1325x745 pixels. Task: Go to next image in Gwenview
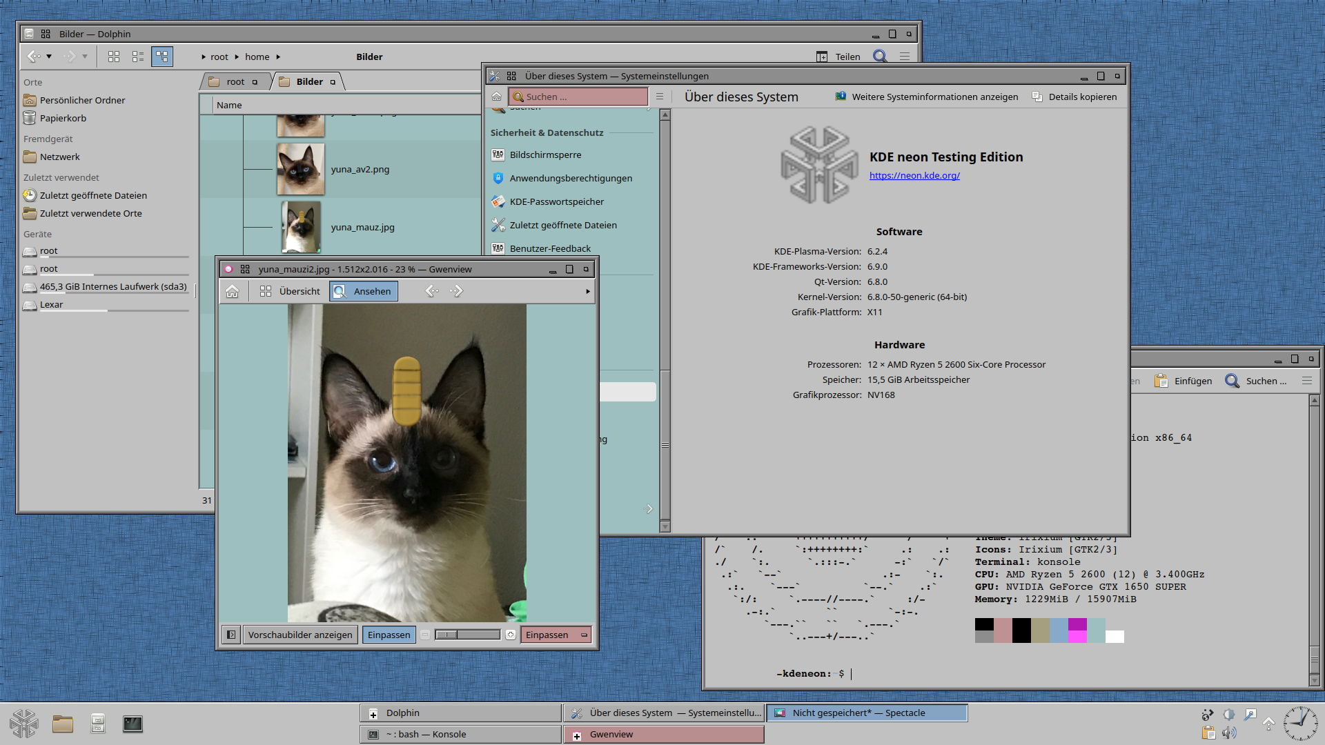coord(456,291)
